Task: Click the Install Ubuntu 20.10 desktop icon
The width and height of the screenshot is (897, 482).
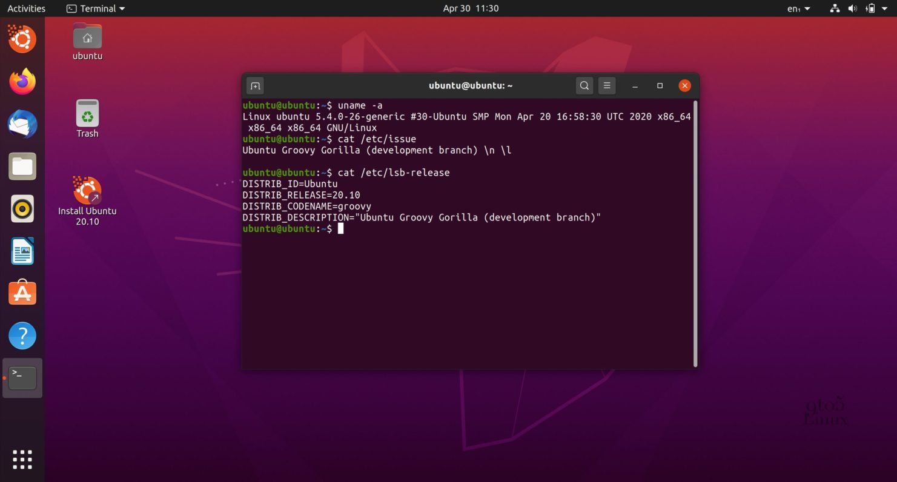Action: (87, 201)
